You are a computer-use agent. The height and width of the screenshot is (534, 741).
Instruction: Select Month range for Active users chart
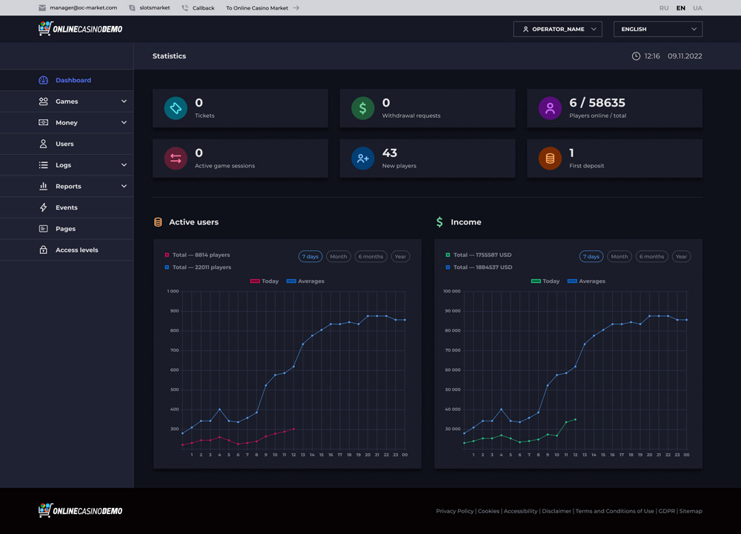coord(339,256)
